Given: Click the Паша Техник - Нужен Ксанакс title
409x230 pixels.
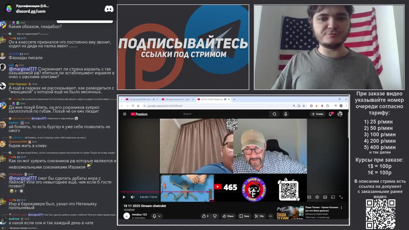Looking at the screenshot, I should (322, 209).
